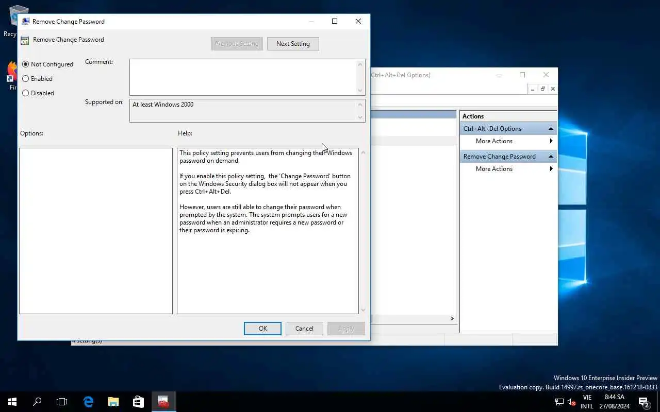Click Cancel in Remove Change Password dialog
The height and width of the screenshot is (412, 660).
point(304,329)
